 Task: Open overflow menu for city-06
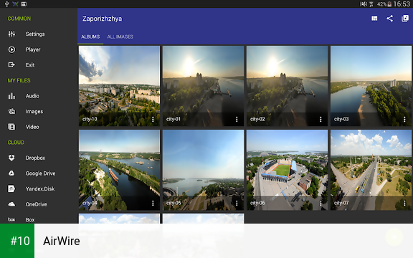click(321, 203)
